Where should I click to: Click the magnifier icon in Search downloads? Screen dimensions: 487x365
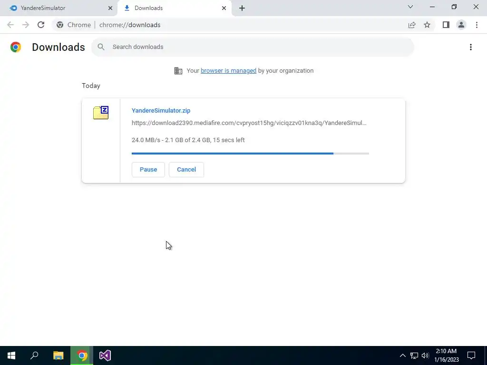(x=101, y=47)
